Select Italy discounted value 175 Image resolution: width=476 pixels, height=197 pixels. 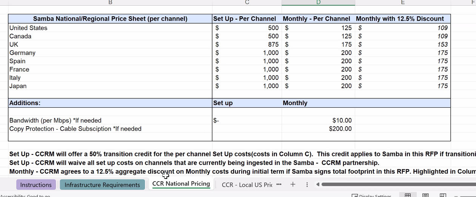[403, 78]
